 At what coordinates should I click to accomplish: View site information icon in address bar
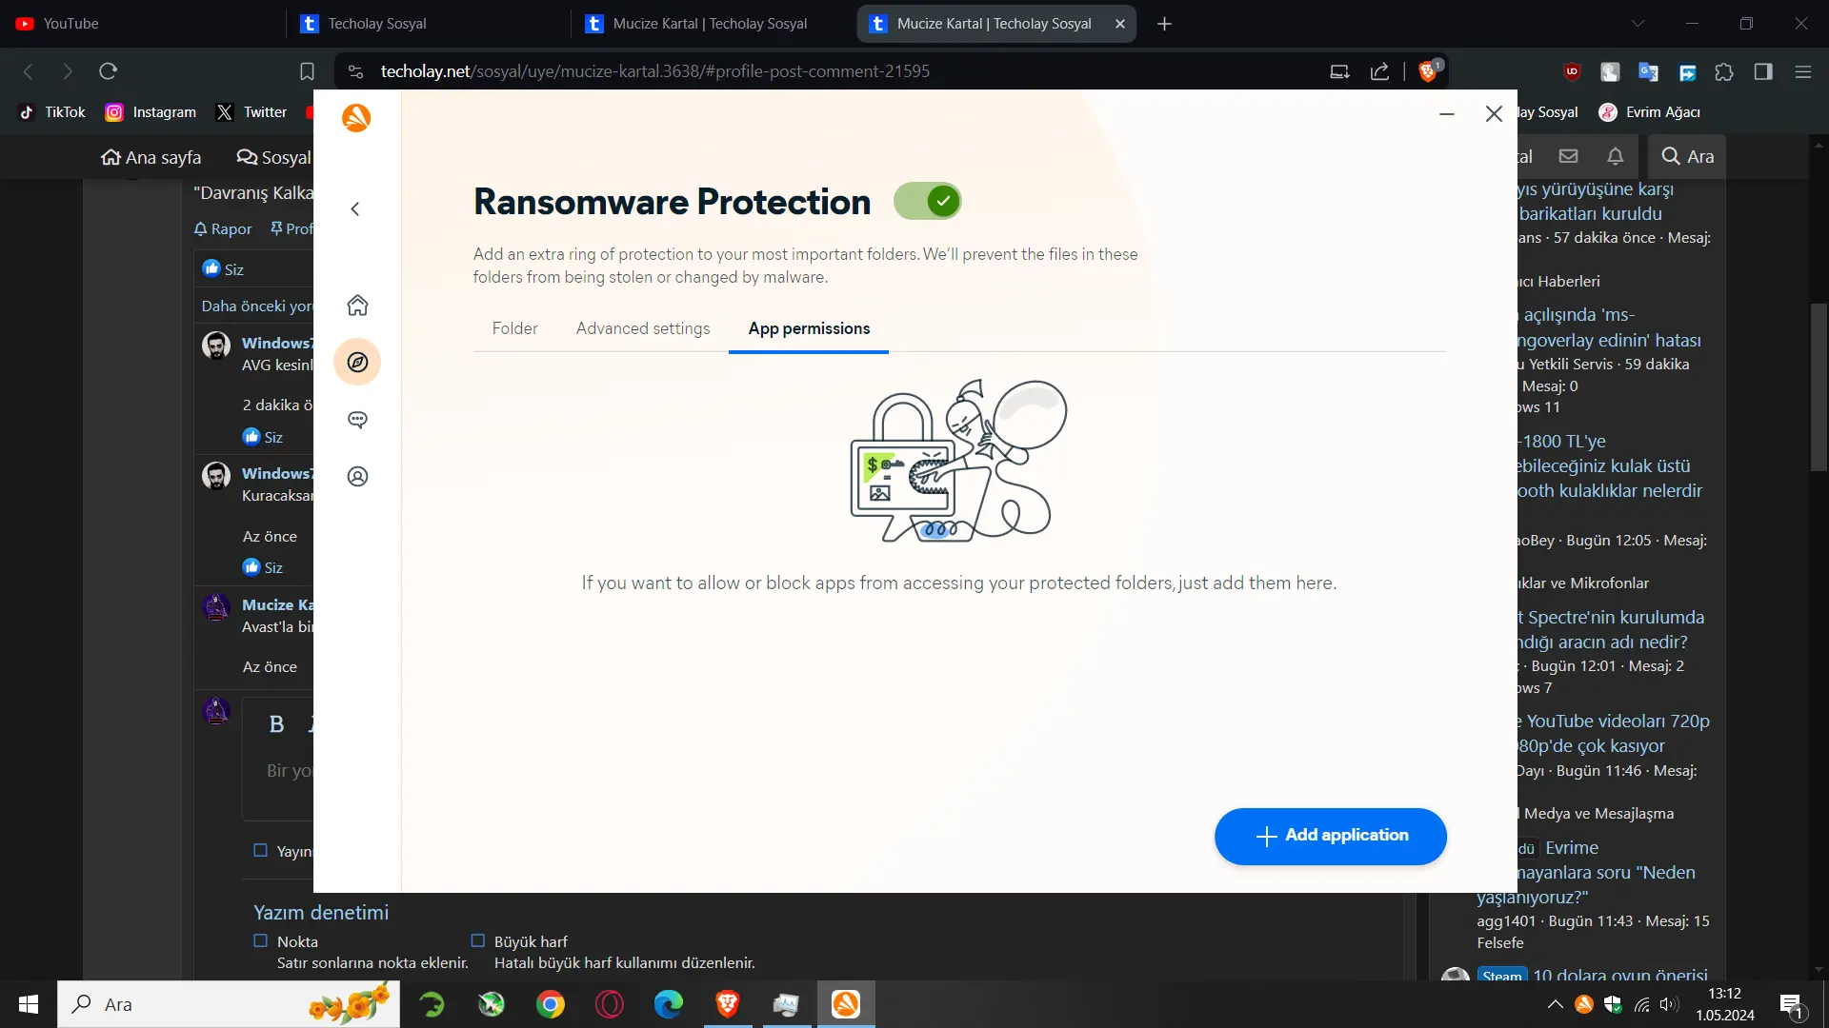pyautogui.click(x=355, y=71)
